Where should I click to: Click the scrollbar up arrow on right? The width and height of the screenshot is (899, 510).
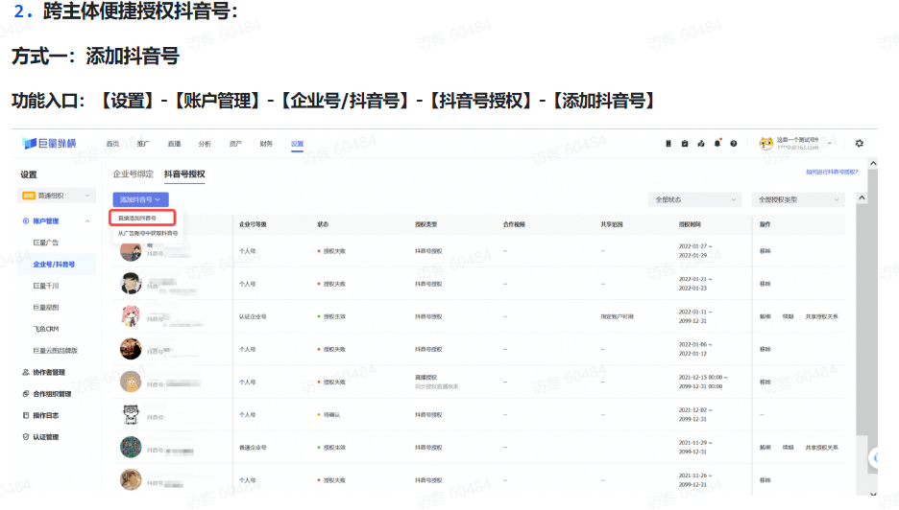(x=862, y=198)
